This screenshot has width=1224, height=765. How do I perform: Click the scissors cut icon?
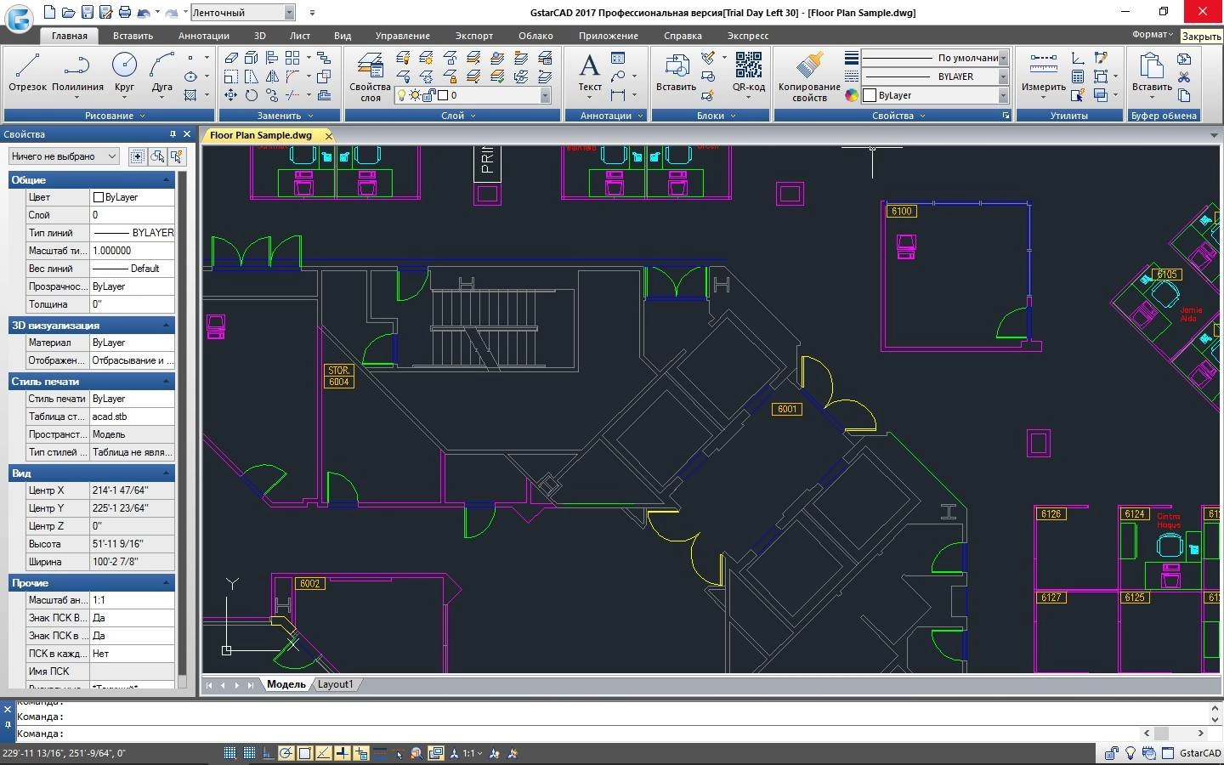[x=1184, y=77]
